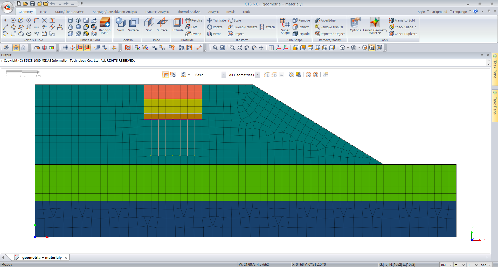This screenshot has height=267, width=498.
Task: Click the Revolve tool
Action: pyautogui.click(x=194, y=20)
